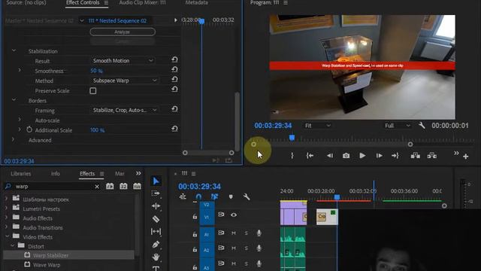This screenshot has height=271, width=481.
Task: Collapse the Borders section
Action: tap(14, 100)
